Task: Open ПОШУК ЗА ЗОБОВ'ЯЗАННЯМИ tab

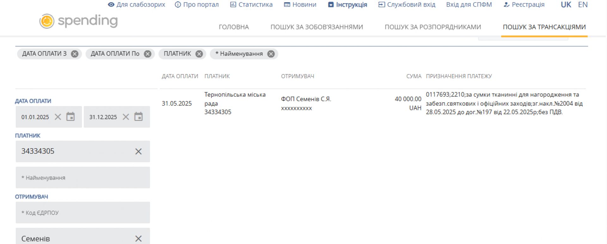Action: pyautogui.click(x=316, y=27)
